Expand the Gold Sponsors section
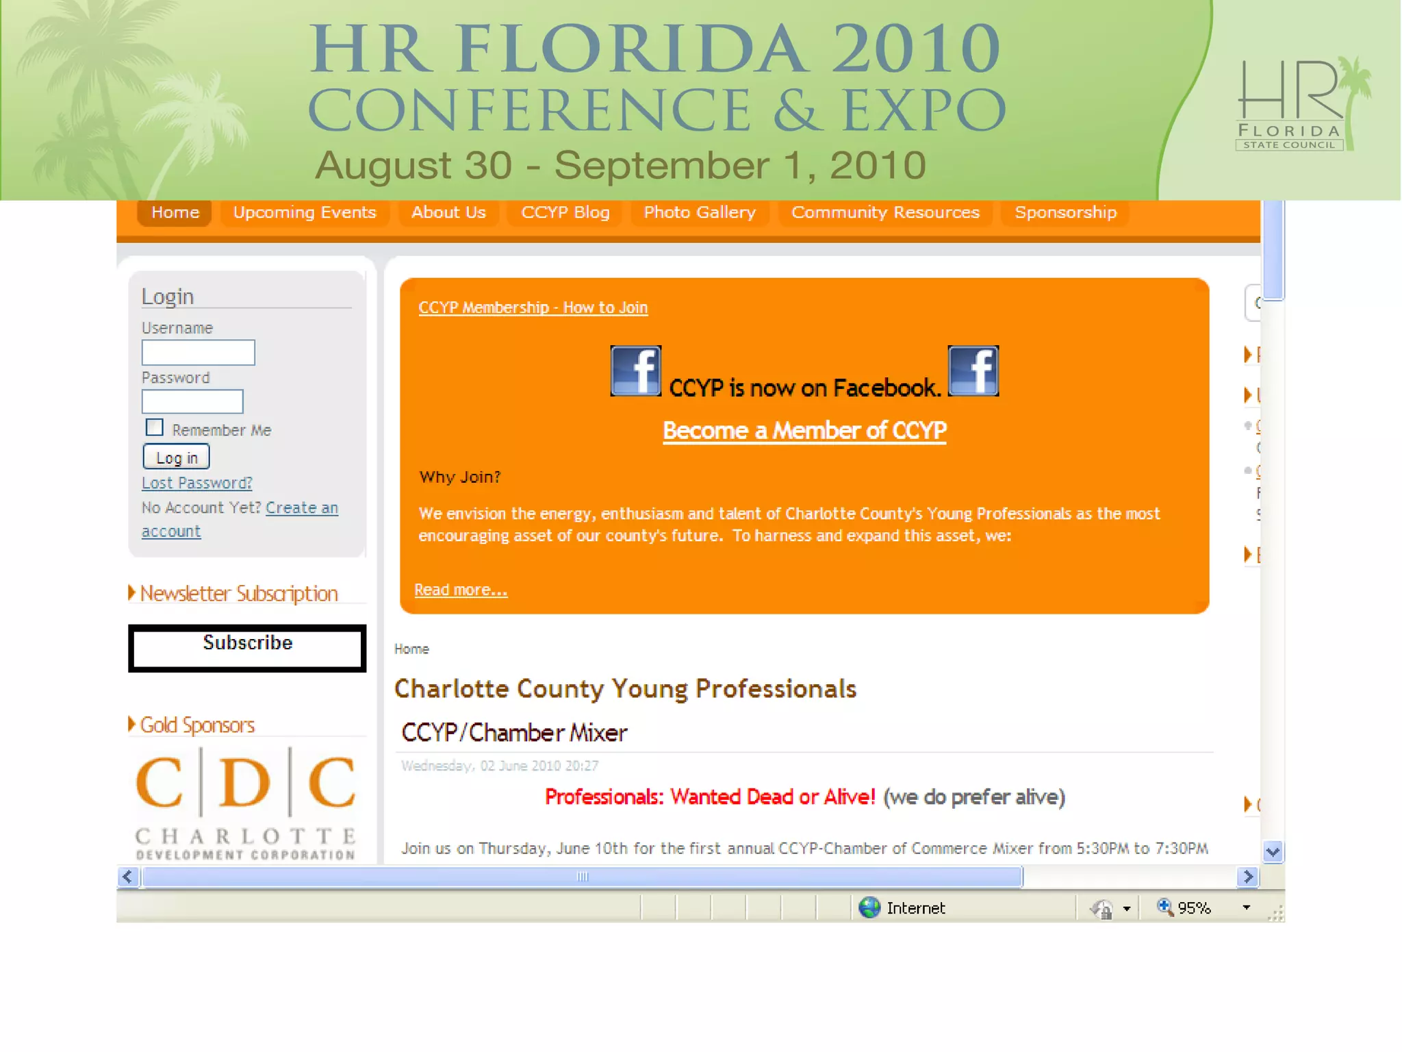Image resolution: width=1402 pixels, height=1052 pixels. pyautogui.click(x=196, y=725)
